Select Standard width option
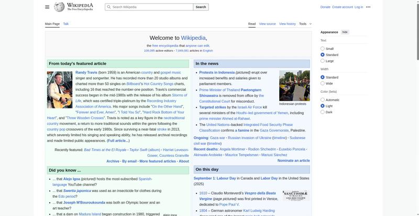Image resolution: width=419 pixels, height=216 pixels. coord(323,77)
